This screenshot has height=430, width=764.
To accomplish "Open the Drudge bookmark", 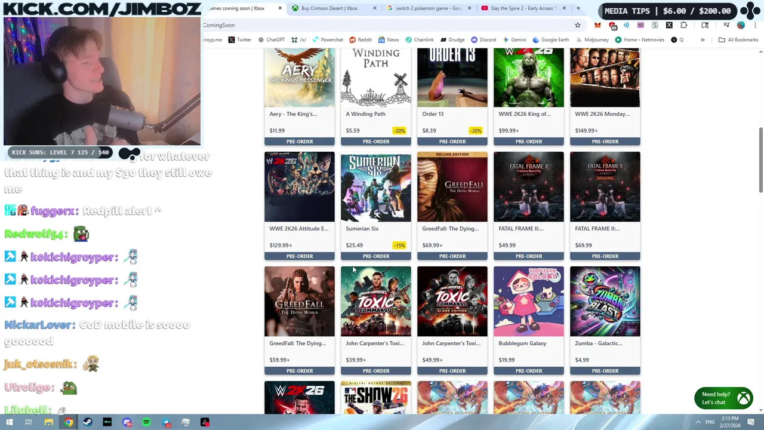I will click(x=452, y=40).
